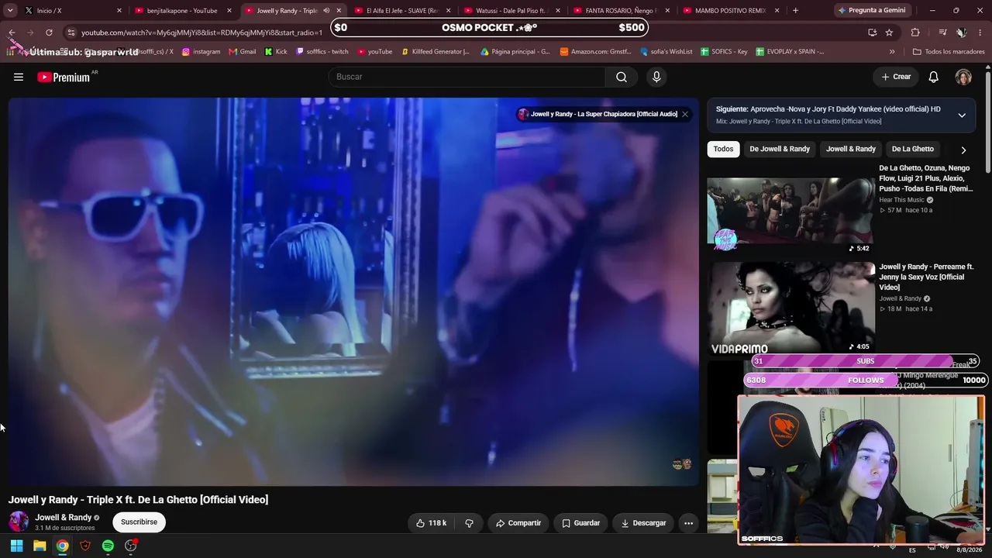The height and width of the screenshot is (558, 992).
Task: Open Perreame ft. Jenny video thumbnail
Action: coord(790,308)
